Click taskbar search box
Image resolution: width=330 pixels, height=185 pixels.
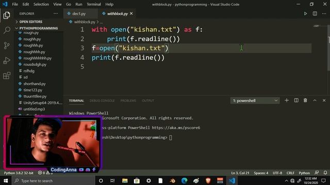54,180
